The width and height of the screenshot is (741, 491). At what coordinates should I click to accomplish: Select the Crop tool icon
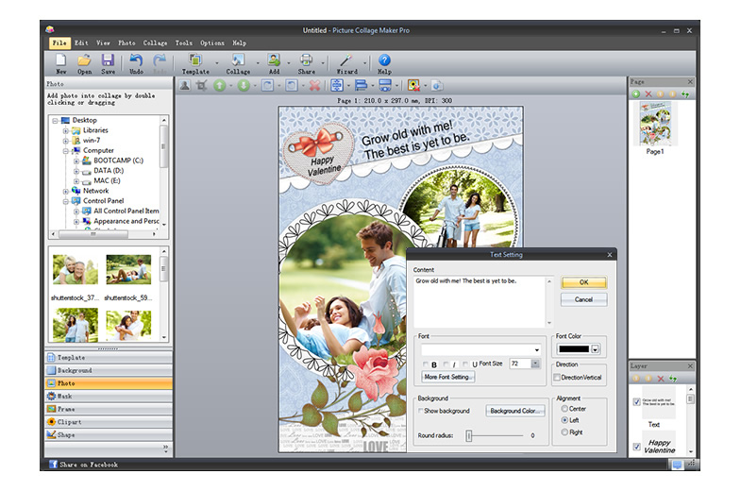[x=201, y=86]
